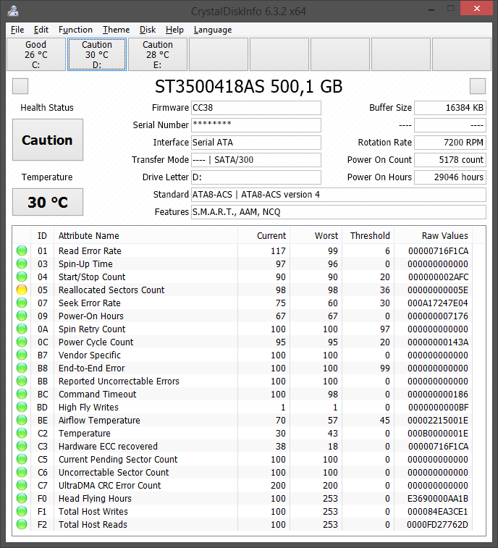Image resolution: width=498 pixels, height=548 pixels.
Task: Select the Seek Error Rate attribute name
Action: click(90, 303)
